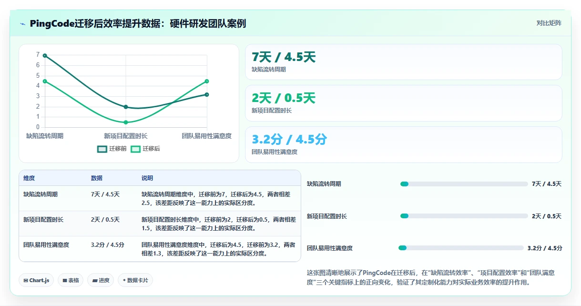Click the 数据 table column header
The width and height of the screenshot is (581, 306).
click(97, 178)
